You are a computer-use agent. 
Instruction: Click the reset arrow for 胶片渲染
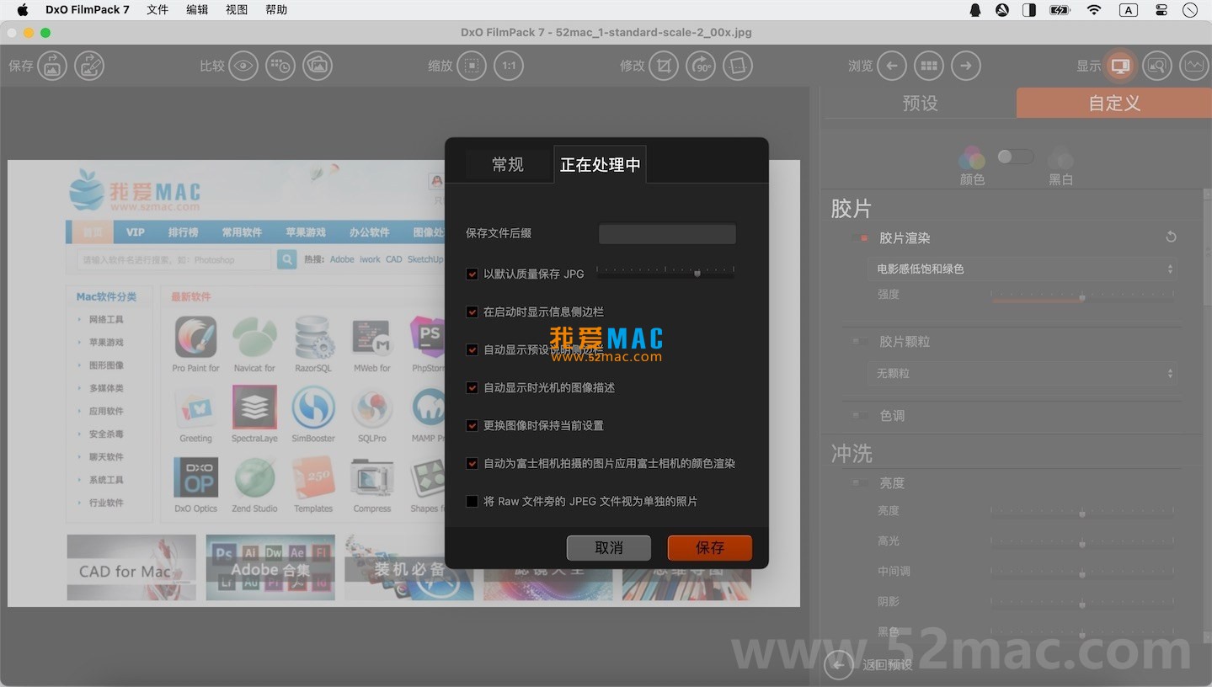coord(1171,237)
